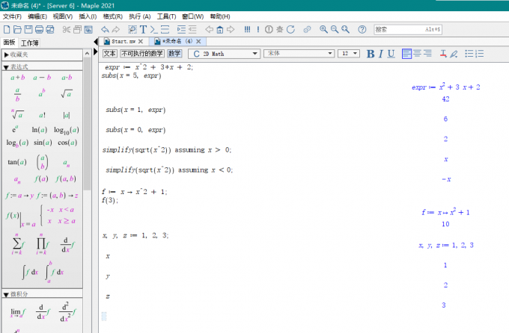Screen dimensions: 509x333
Task: Open the 帮助(H) menu
Action: (220, 16)
